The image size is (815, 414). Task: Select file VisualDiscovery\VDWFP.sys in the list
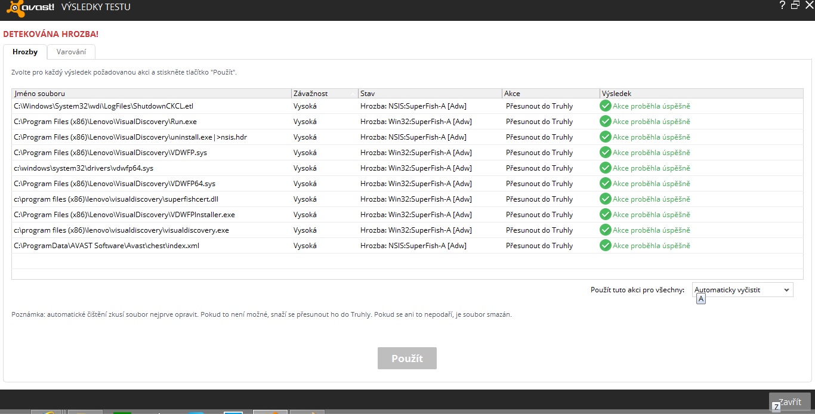click(x=110, y=153)
